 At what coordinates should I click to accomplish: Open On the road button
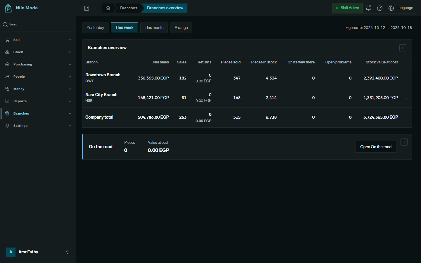(x=376, y=147)
